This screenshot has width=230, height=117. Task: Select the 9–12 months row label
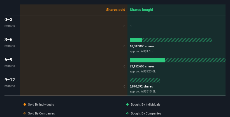tap(10, 82)
